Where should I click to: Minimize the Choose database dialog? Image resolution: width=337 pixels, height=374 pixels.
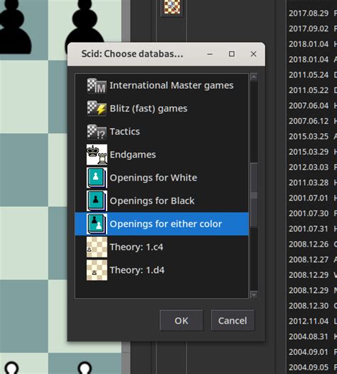coord(210,54)
